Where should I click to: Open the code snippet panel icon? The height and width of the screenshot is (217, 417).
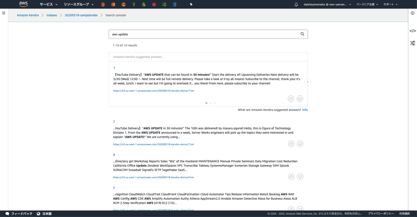(x=413, y=31)
